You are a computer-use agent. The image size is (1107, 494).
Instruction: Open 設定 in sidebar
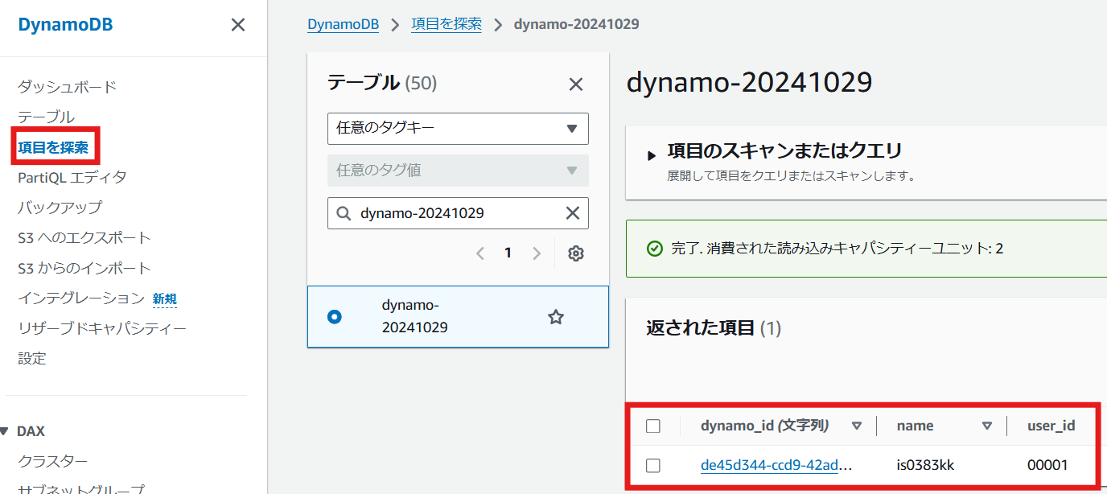pyautogui.click(x=32, y=359)
